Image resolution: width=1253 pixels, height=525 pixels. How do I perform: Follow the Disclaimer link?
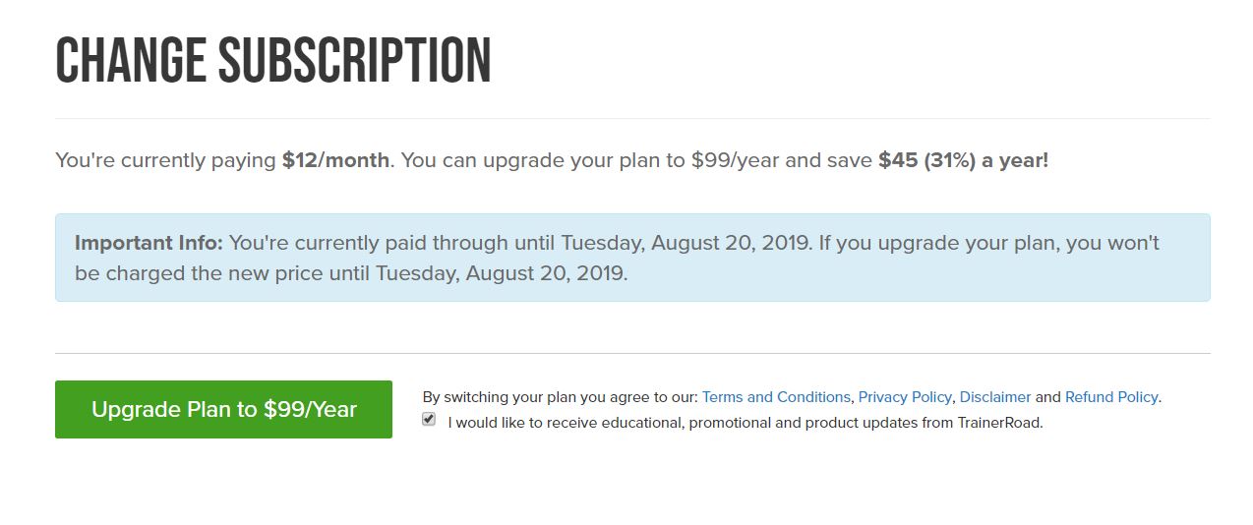tap(995, 397)
